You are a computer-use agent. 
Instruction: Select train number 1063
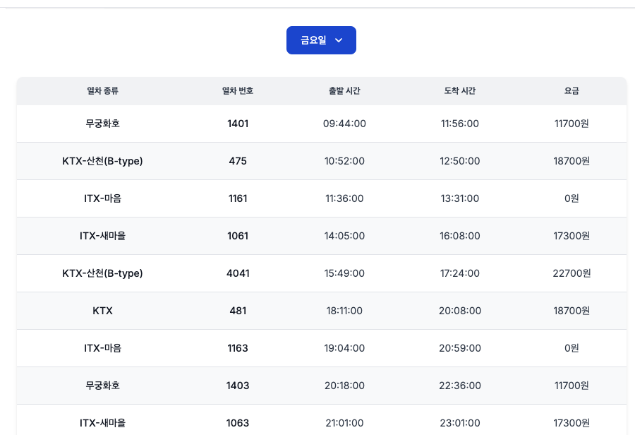pyautogui.click(x=238, y=423)
